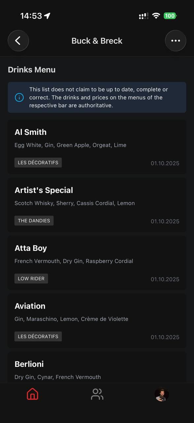Tap the profile avatar in bottom navigation
194x423 pixels.
coord(161,394)
